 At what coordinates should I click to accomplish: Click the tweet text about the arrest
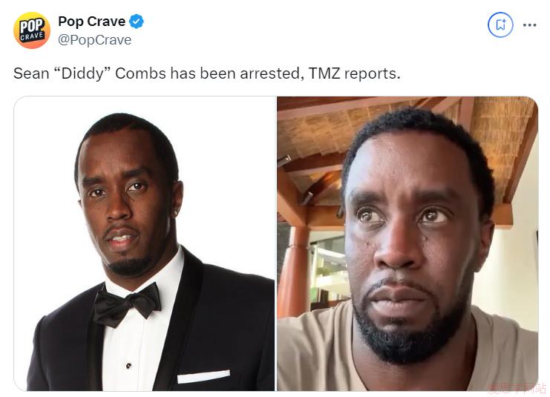[206, 73]
